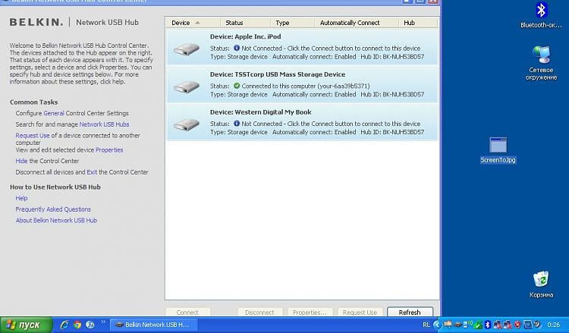Viewport: 569px width, 333px height.
Task: Click the Request Use link in Common Tasks
Action: [33, 135]
